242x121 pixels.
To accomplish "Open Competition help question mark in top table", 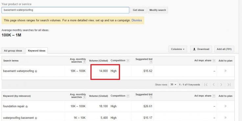I will [128, 60].
